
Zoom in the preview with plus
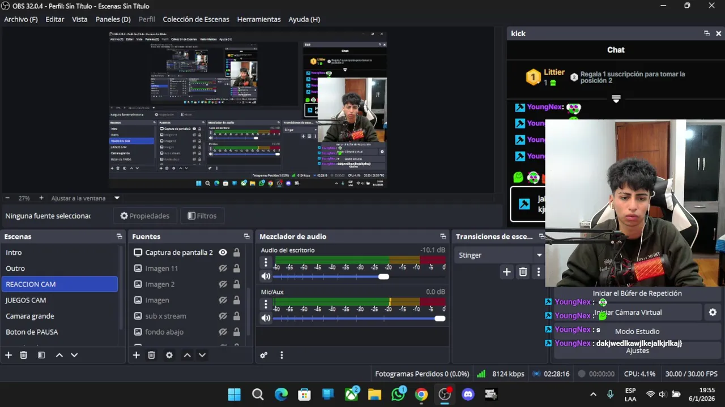[x=41, y=198]
